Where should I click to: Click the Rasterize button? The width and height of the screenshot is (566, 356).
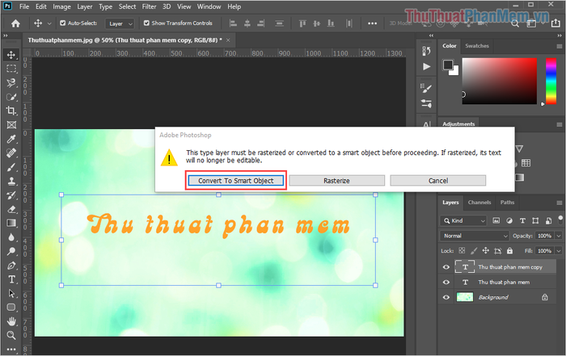337,181
